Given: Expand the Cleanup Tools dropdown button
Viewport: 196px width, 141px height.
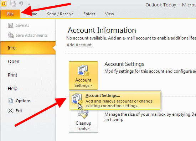Looking at the screenshot, I should point(83,121).
